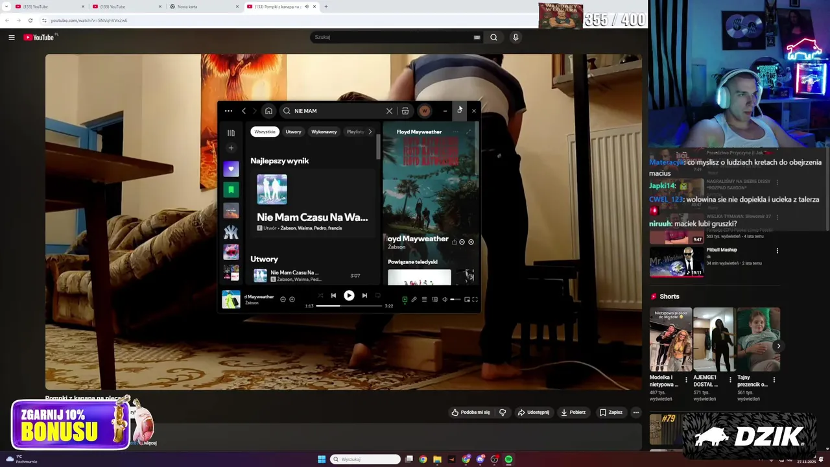Show more filter chips with chevron
The height and width of the screenshot is (467, 830).
[x=370, y=132]
